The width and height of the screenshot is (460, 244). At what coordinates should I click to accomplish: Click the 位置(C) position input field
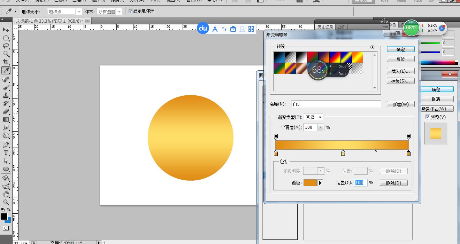pyautogui.click(x=360, y=182)
